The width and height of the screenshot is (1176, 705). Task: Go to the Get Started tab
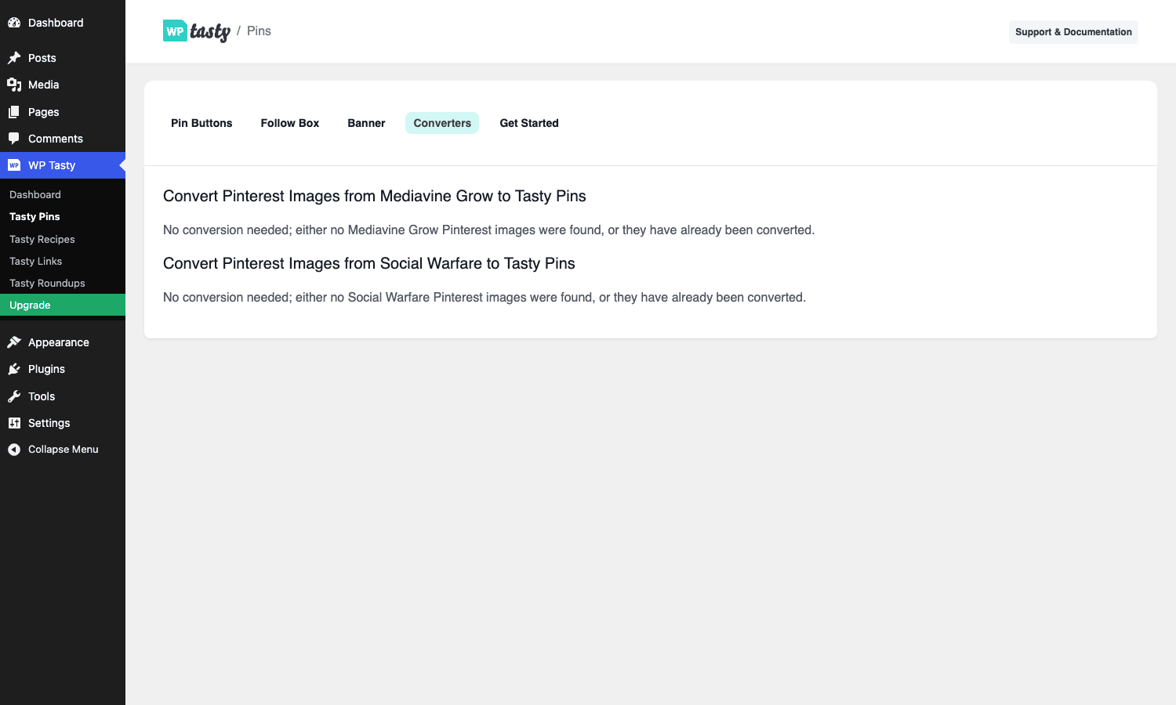point(529,123)
